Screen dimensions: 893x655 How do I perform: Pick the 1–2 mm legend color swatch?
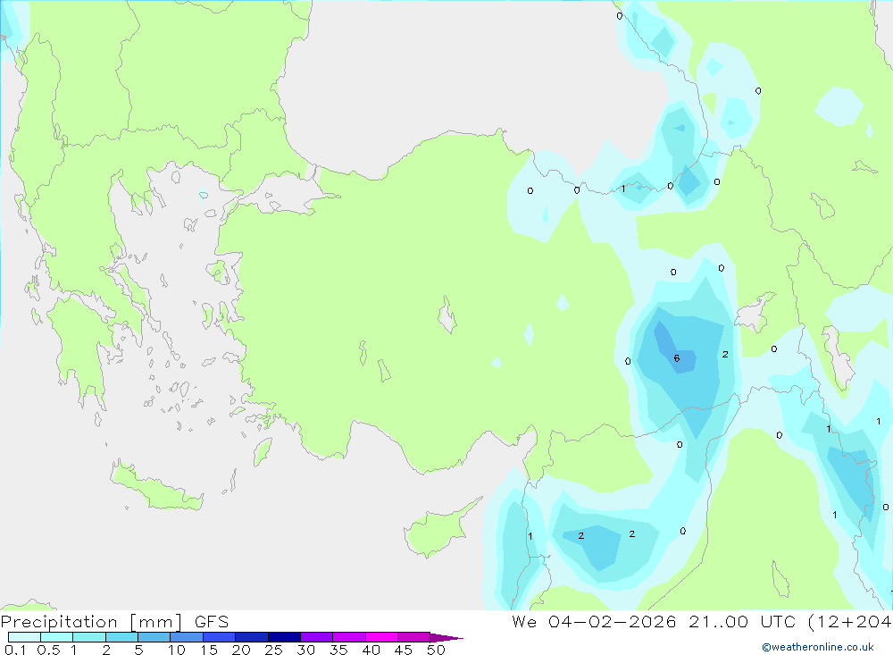coord(89,637)
